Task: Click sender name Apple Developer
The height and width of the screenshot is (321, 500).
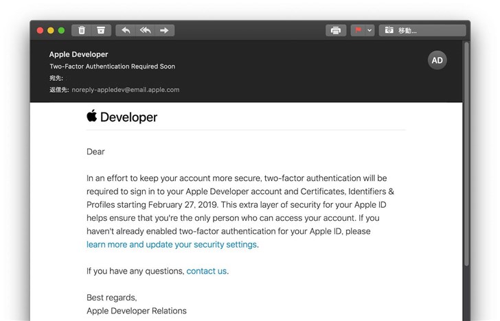Action: (78, 54)
